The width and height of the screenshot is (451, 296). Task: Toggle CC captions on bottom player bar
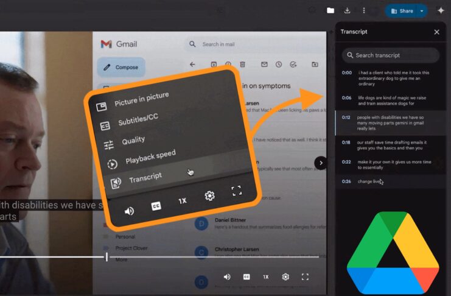coord(246,277)
